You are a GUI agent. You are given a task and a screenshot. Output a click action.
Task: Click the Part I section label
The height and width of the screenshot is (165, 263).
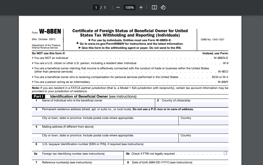click(38, 97)
